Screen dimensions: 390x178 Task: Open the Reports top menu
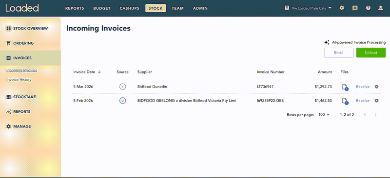pos(75,8)
